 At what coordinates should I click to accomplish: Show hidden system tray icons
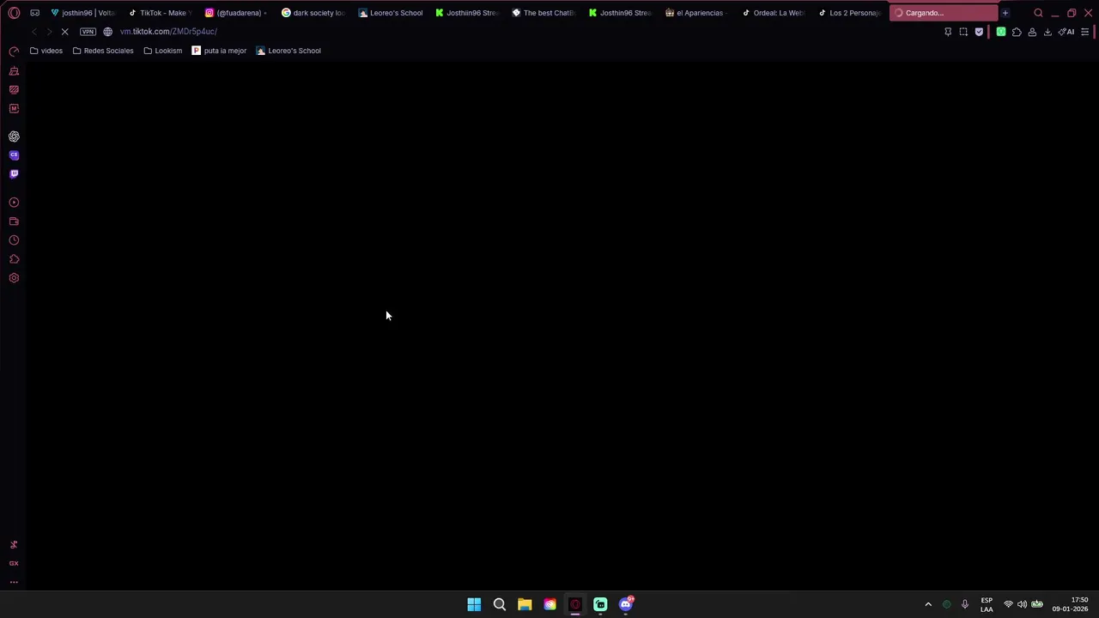pos(928,604)
